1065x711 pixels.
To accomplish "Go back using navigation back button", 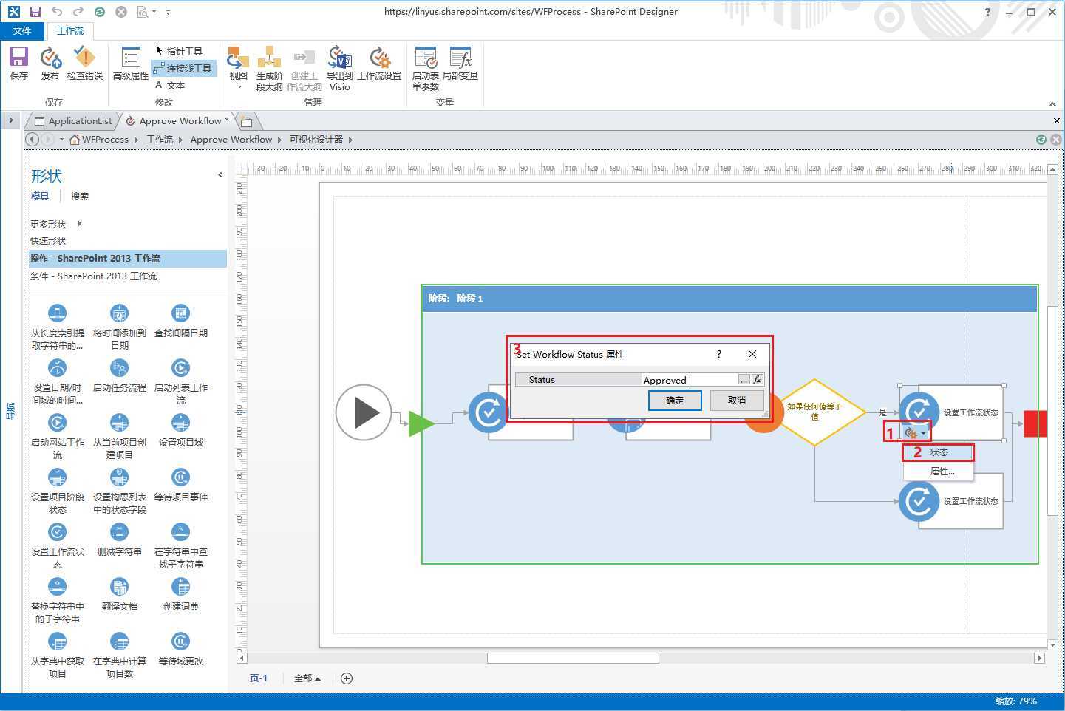I will tap(32, 139).
